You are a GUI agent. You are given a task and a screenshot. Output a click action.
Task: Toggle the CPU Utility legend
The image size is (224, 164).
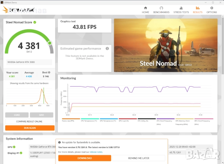click(147, 120)
